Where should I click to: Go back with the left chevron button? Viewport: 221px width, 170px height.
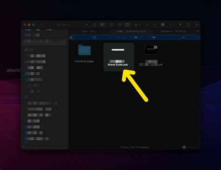pyautogui.click(x=41, y=25)
